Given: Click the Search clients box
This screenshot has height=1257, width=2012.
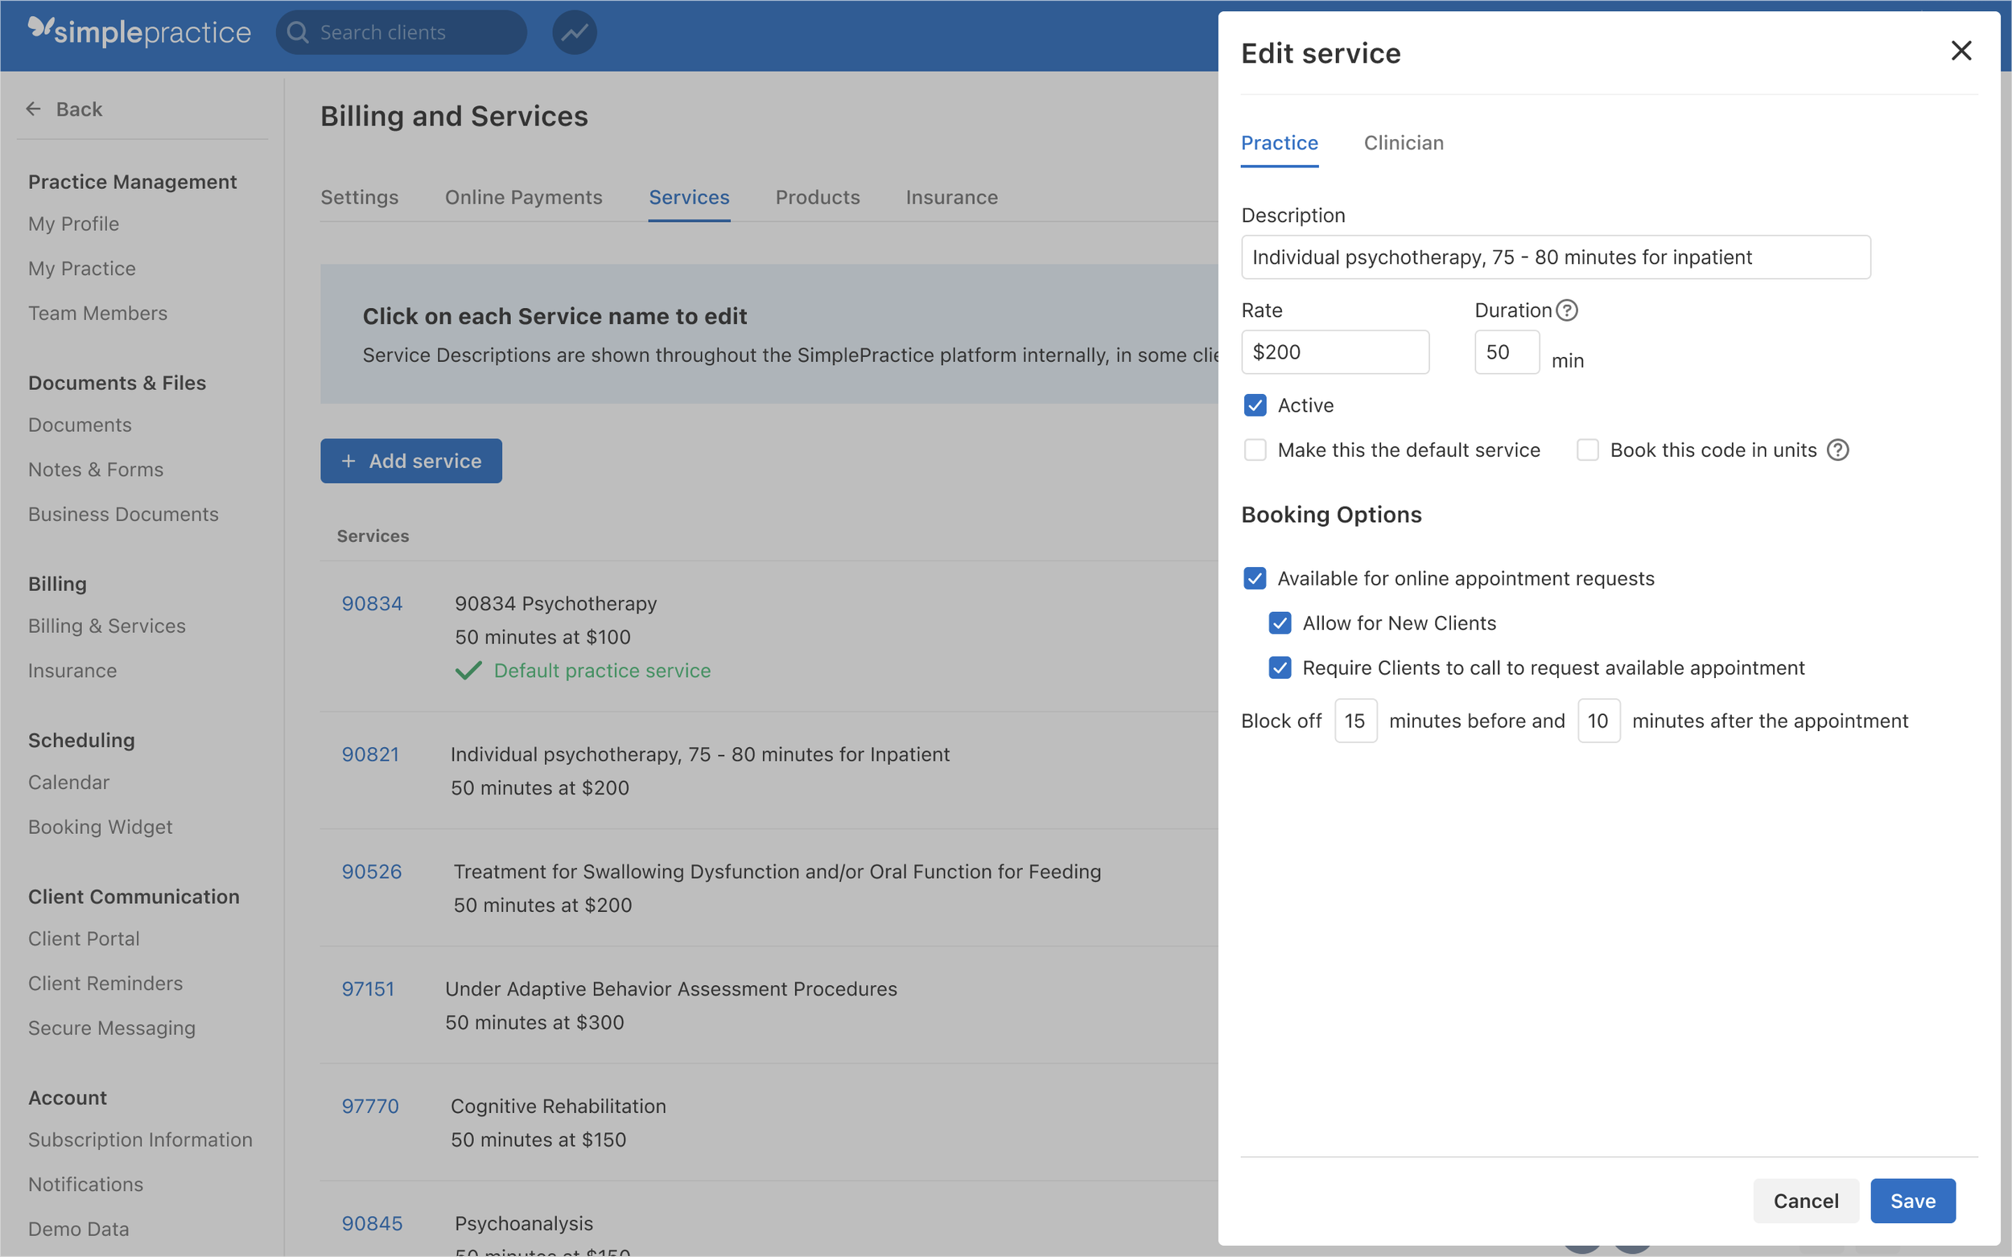Looking at the screenshot, I should point(401,32).
